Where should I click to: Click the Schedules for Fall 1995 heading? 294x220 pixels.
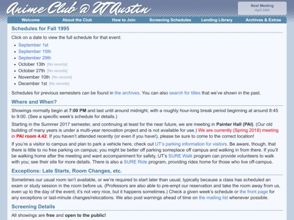click(40, 29)
